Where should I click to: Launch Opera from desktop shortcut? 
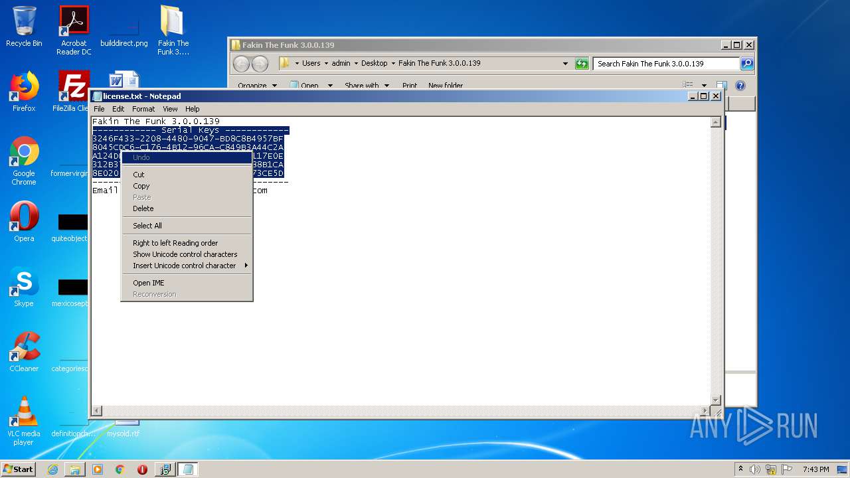point(24,222)
